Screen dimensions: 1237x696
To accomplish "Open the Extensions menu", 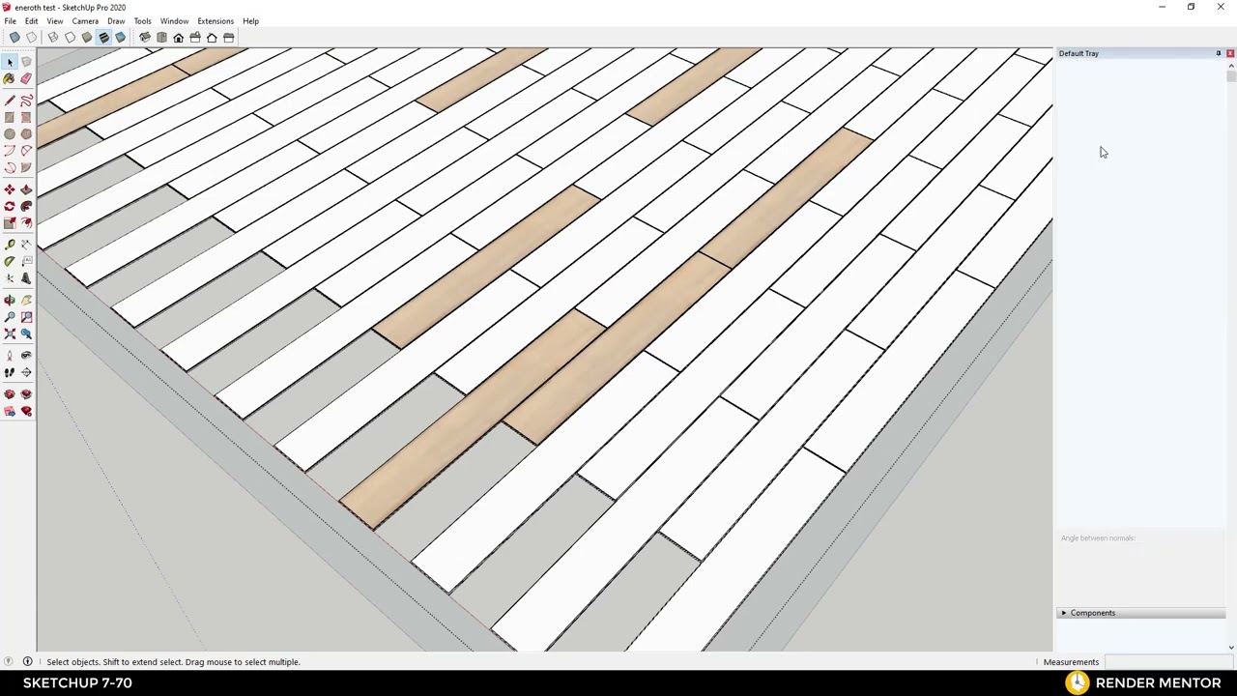I will click(216, 21).
